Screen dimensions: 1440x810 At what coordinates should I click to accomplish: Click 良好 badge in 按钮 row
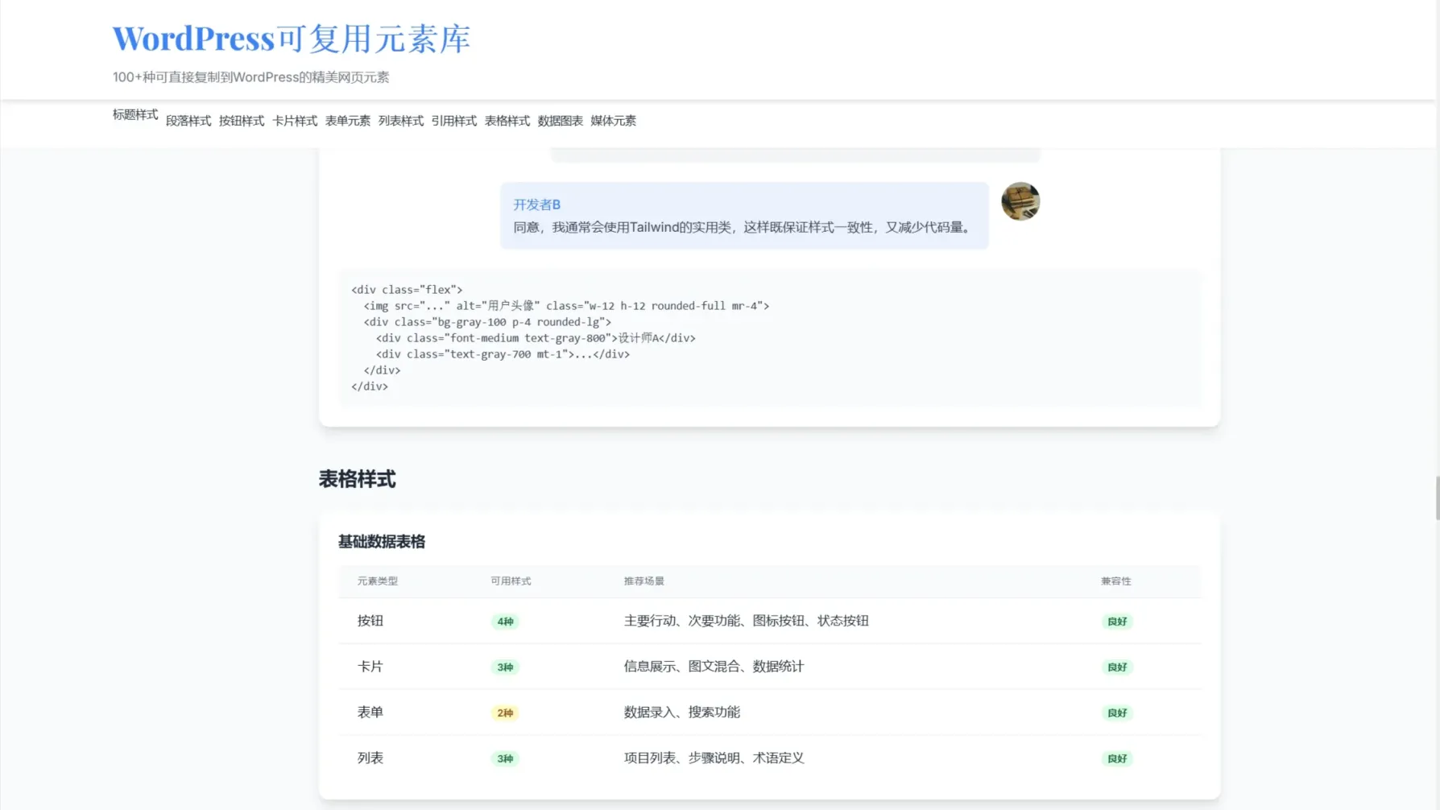pos(1117,622)
